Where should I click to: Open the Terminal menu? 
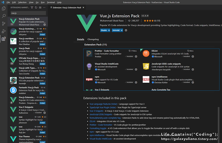pos(51,2)
